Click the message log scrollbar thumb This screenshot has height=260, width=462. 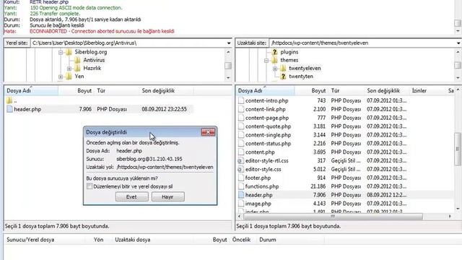tap(458, 23)
